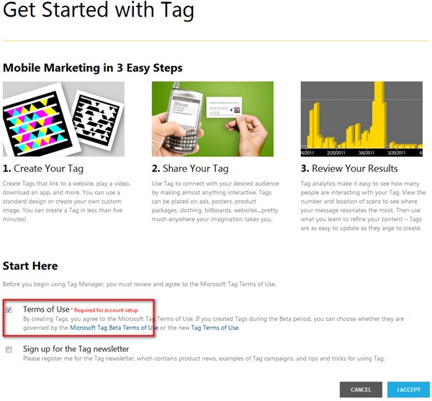The image size is (432, 401).
Task: Click the "Start Here" section heading
Action: [x=31, y=266]
